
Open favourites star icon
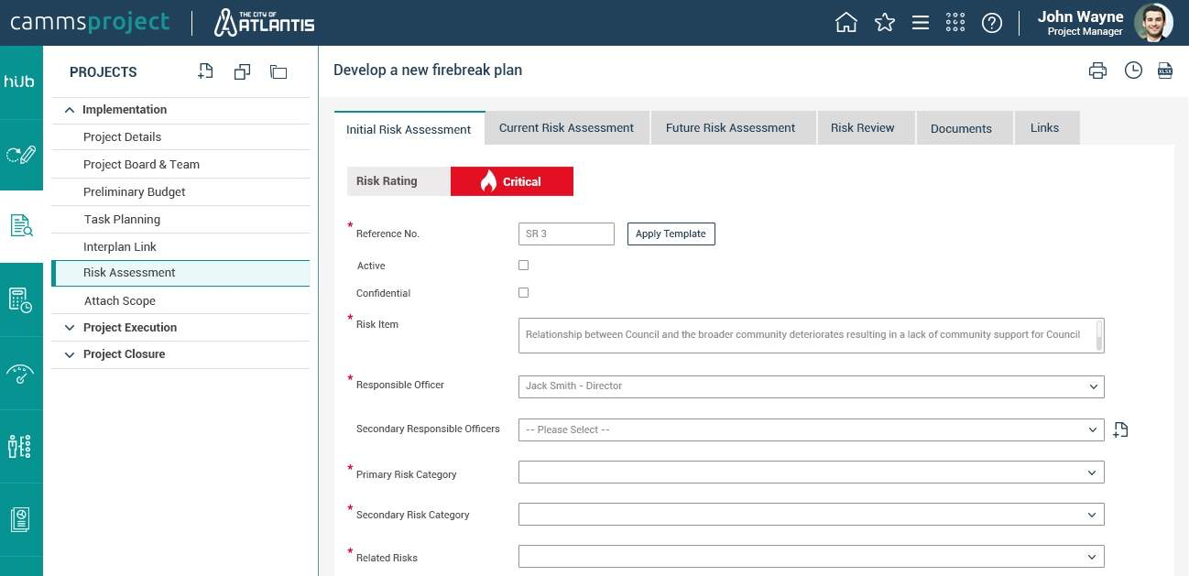(884, 23)
